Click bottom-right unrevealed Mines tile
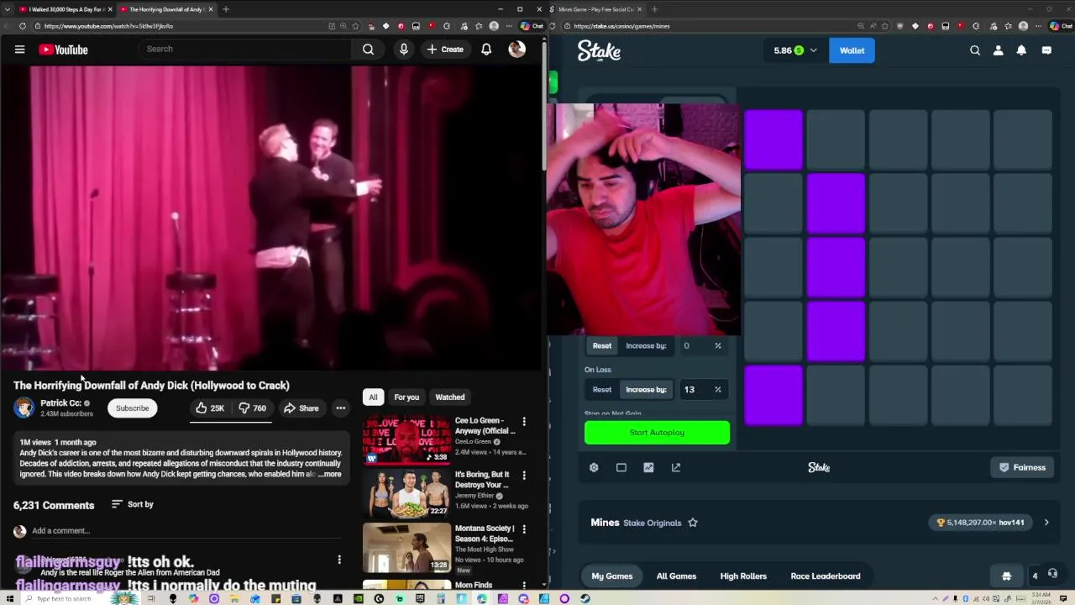1075x605 pixels. pyautogui.click(x=1023, y=396)
